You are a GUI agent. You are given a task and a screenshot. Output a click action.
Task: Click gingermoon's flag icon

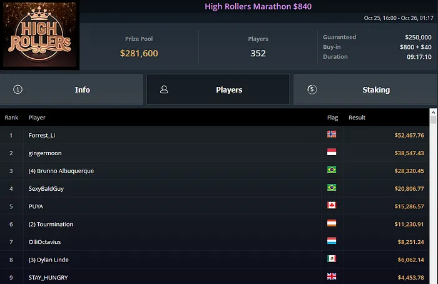tap(332, 152)
